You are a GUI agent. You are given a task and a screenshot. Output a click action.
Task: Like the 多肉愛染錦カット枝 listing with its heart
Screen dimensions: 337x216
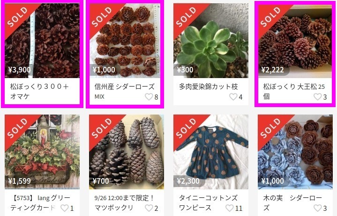click(233, 97)
